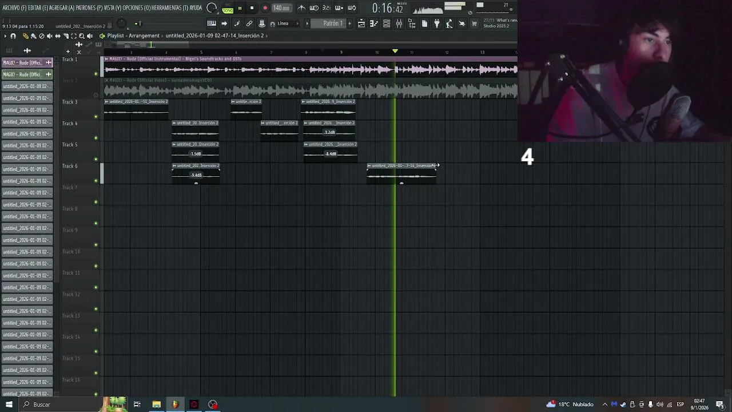732x412 pixels.
Task: Select the Draw pencil tool
Action: [26, 36]
